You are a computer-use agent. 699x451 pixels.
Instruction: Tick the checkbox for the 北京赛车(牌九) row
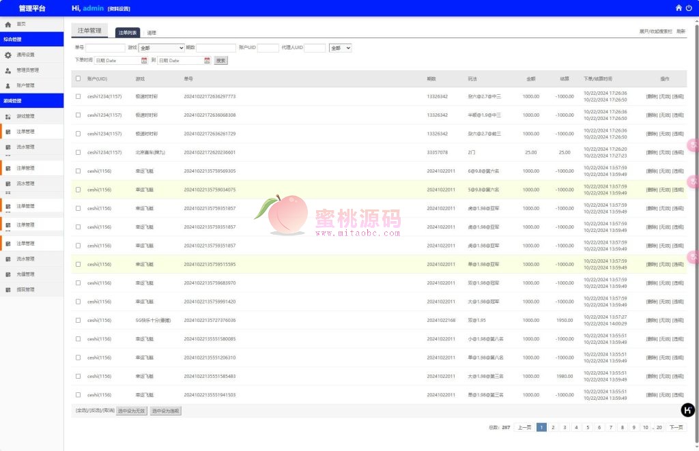(x=78, y=153)
